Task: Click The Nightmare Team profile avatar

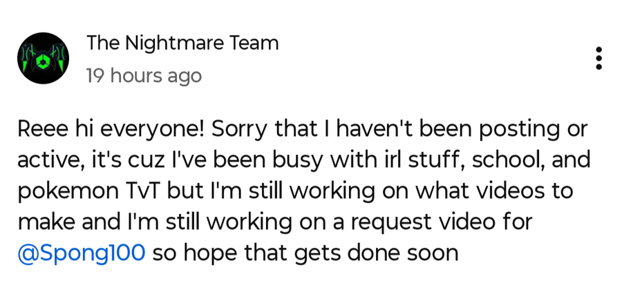Action: [x=43, y=58]
